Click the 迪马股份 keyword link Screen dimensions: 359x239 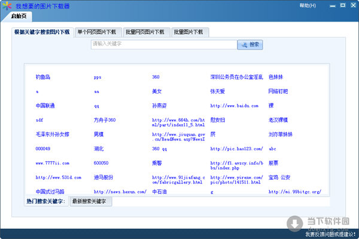[104, 177]
